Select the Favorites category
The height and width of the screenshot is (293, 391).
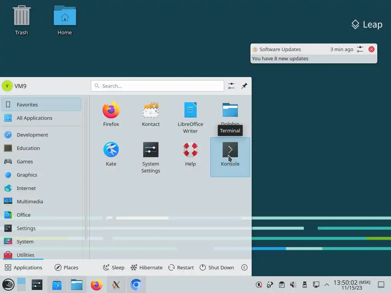tap(41, 105)
